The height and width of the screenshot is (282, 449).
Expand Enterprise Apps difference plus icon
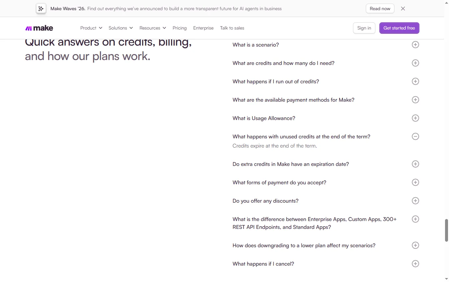(x=415, y=219)
